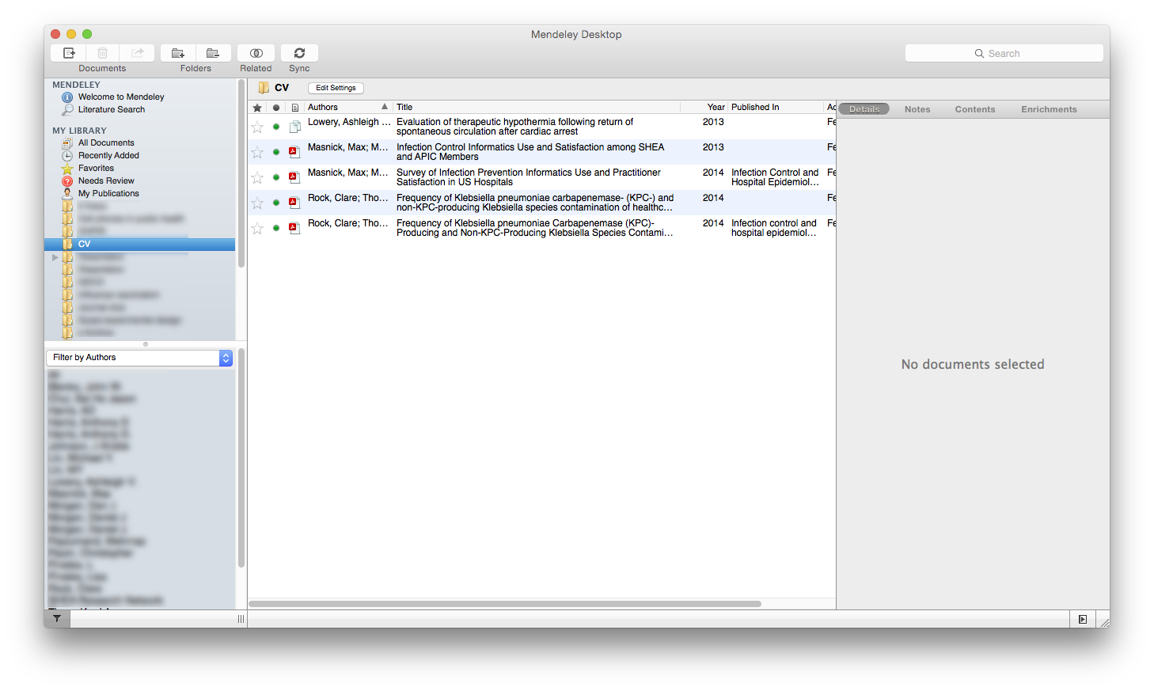
Task: Open the Enrichments tab
Action: pos(1048,109)
